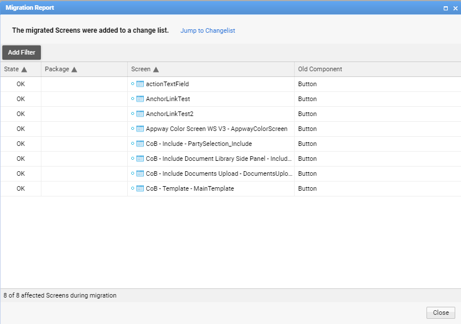Select CoB - Template - MainTemplate text
Viewport: 461px width, 324px height.
[x=190, y=188]
